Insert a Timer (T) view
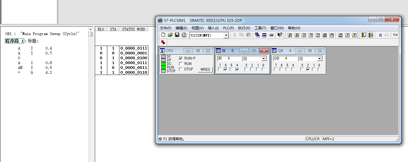This screenshot has width=408, height=162. coord(310,35)
